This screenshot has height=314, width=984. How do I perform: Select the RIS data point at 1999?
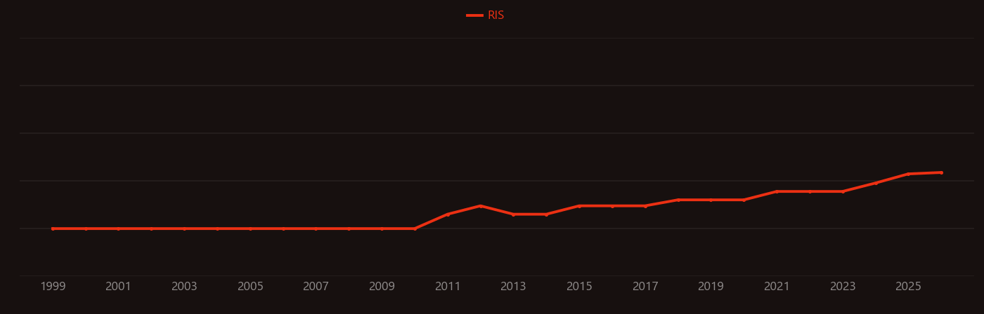53,228
